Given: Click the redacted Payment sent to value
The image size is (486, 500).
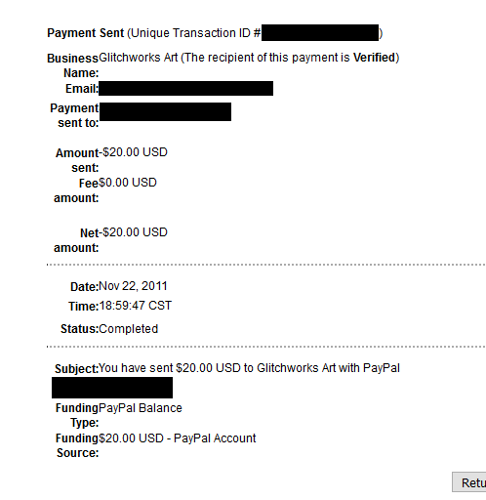Looking at the screenshot, I should (165, 111).
